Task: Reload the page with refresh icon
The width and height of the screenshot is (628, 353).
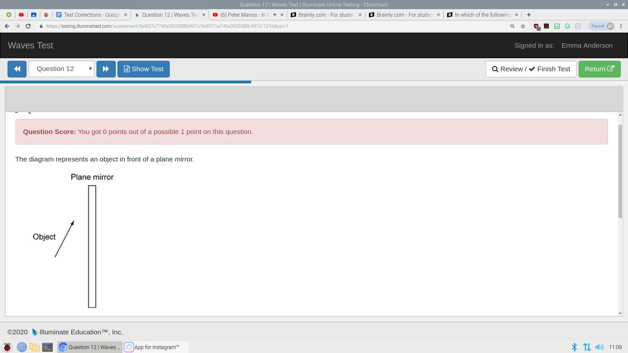Action: coord(28,26)
